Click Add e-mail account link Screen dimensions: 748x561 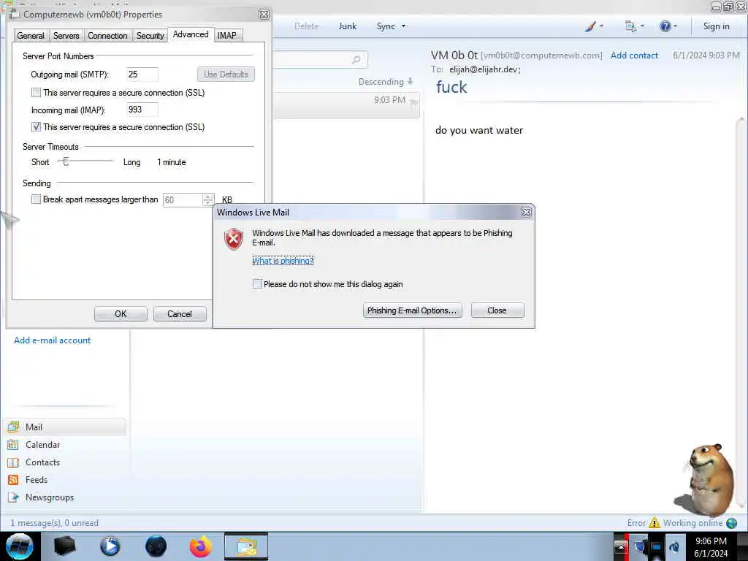(53, 340)
